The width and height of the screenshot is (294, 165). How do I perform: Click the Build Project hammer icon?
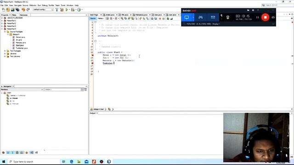tap(57, 10)
